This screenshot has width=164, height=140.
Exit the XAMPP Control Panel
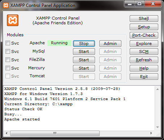pyautogui.click(x=144, y=77)
